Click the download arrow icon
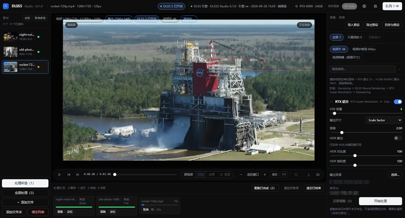Image resolution: width=405 pixels, height=218 pixels. (309, 175)
